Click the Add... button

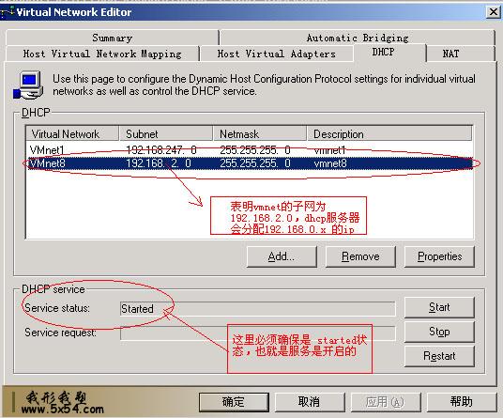point(282,256)
